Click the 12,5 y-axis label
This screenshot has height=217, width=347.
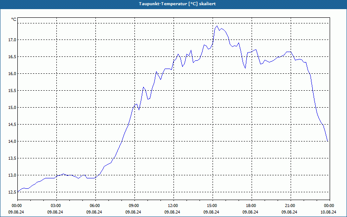13,192
